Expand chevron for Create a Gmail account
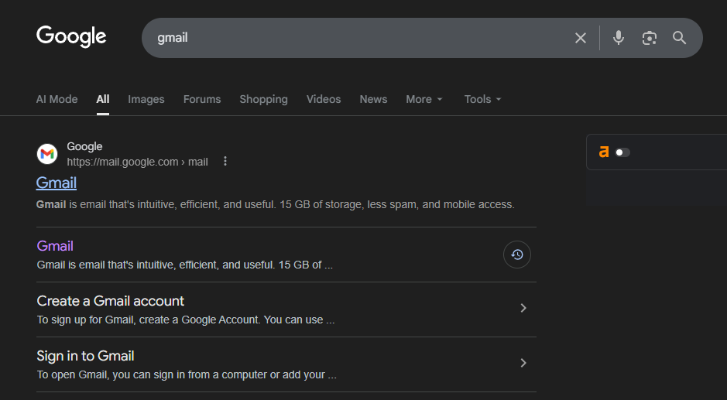727x400 pixels. [523, 308]
